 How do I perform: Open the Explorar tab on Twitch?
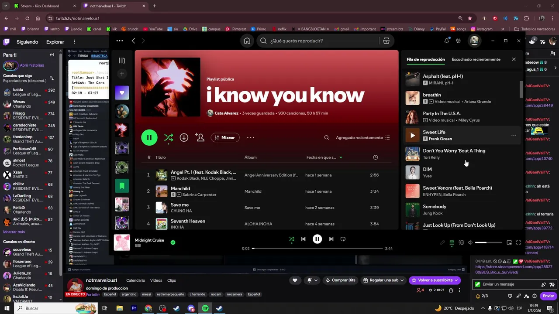[55, 42]
